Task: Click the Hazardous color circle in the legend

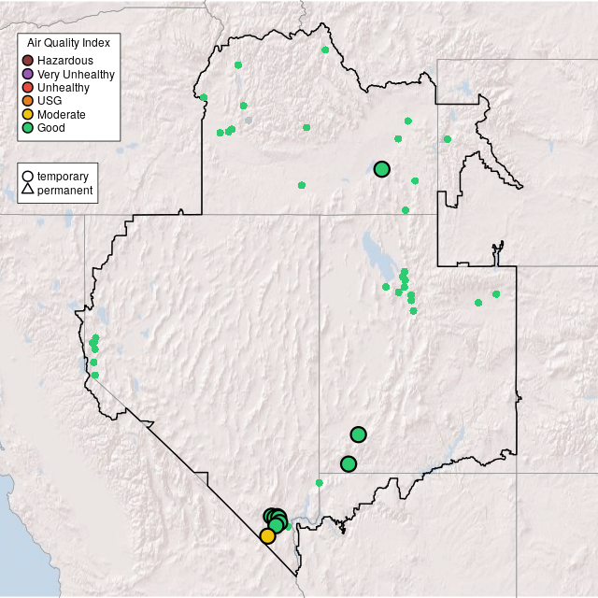Action: point(28,61)
